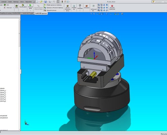Click the Print icon

point(50,2)
